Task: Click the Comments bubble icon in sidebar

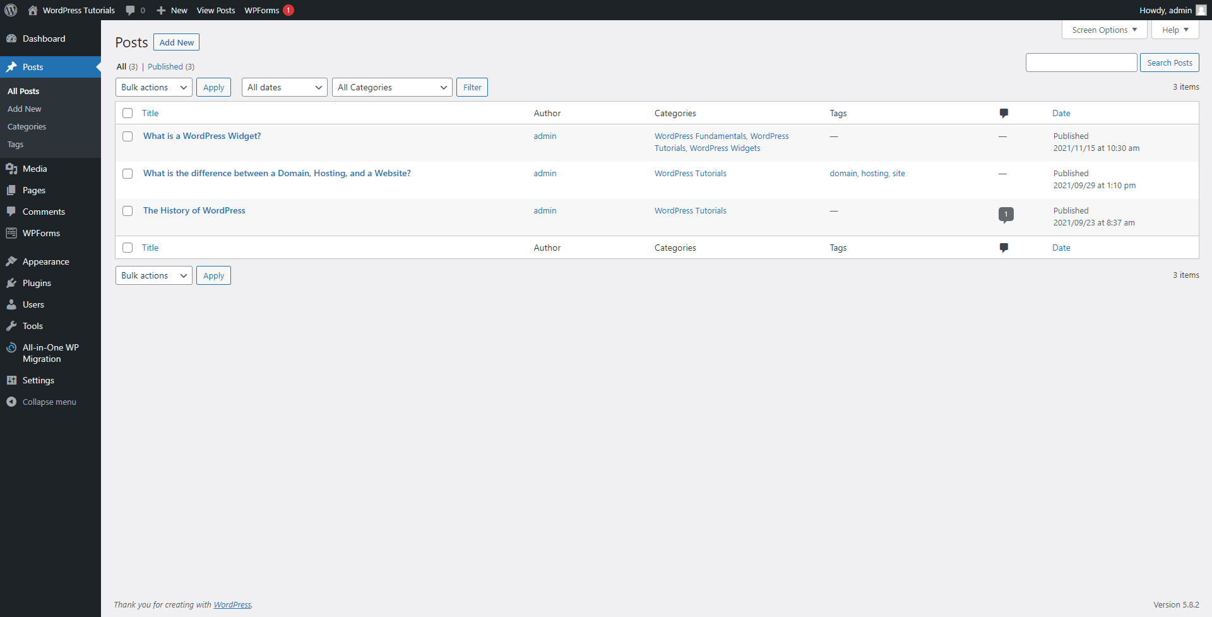Action: [x=11, y=212]
